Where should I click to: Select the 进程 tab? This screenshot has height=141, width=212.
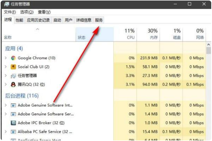coord(8,20)
